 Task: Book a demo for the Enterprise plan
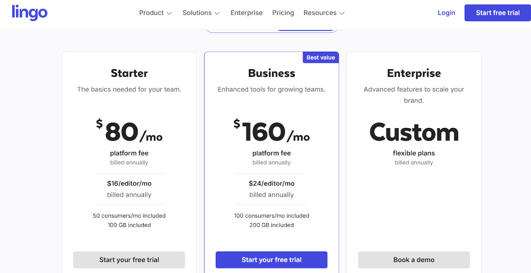[414, 260]
